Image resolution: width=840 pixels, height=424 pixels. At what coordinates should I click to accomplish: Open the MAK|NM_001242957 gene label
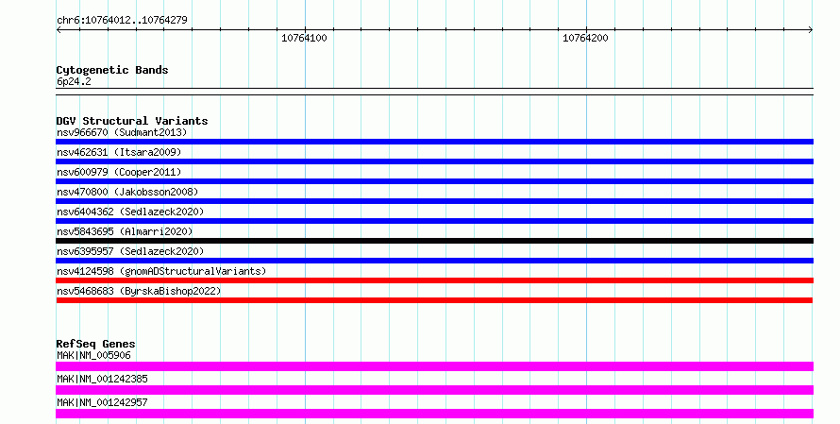tap(102, 402)
